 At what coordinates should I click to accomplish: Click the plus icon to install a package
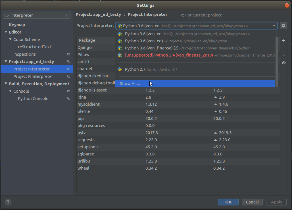point(283,41)
